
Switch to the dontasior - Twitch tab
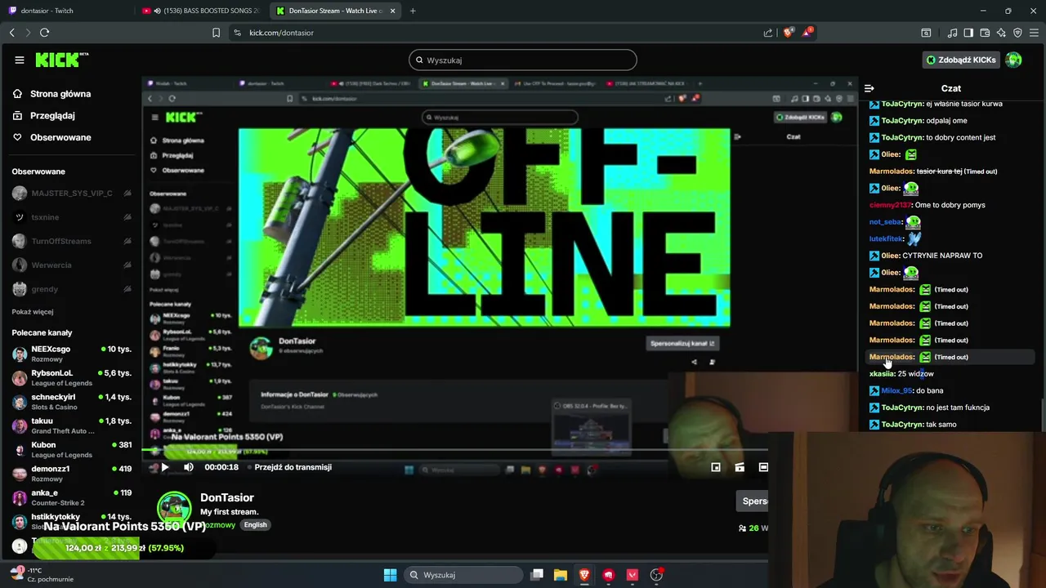coord(67,11)
